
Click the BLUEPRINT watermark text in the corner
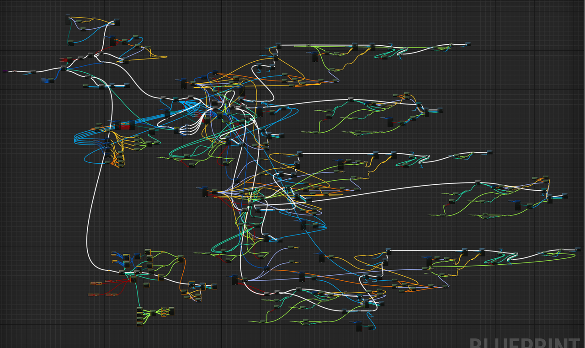tap(525, 343)
